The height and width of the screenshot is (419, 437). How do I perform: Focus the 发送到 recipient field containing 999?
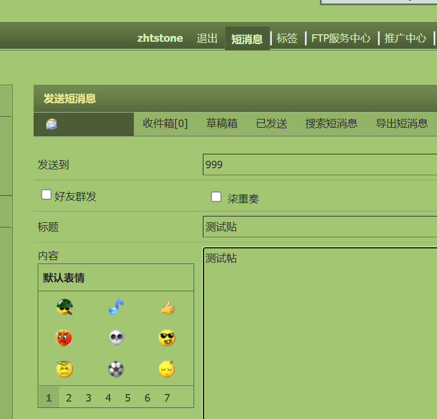coord(320,164)
